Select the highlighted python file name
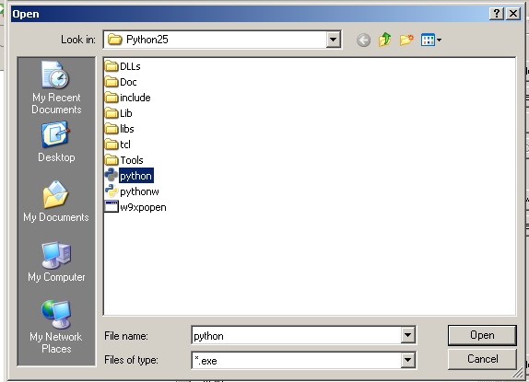This screenshot has width=529, height=382. click(136, 176)
